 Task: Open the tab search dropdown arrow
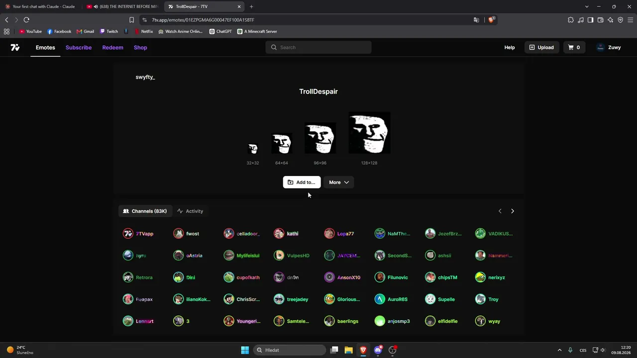click(587, 6)
